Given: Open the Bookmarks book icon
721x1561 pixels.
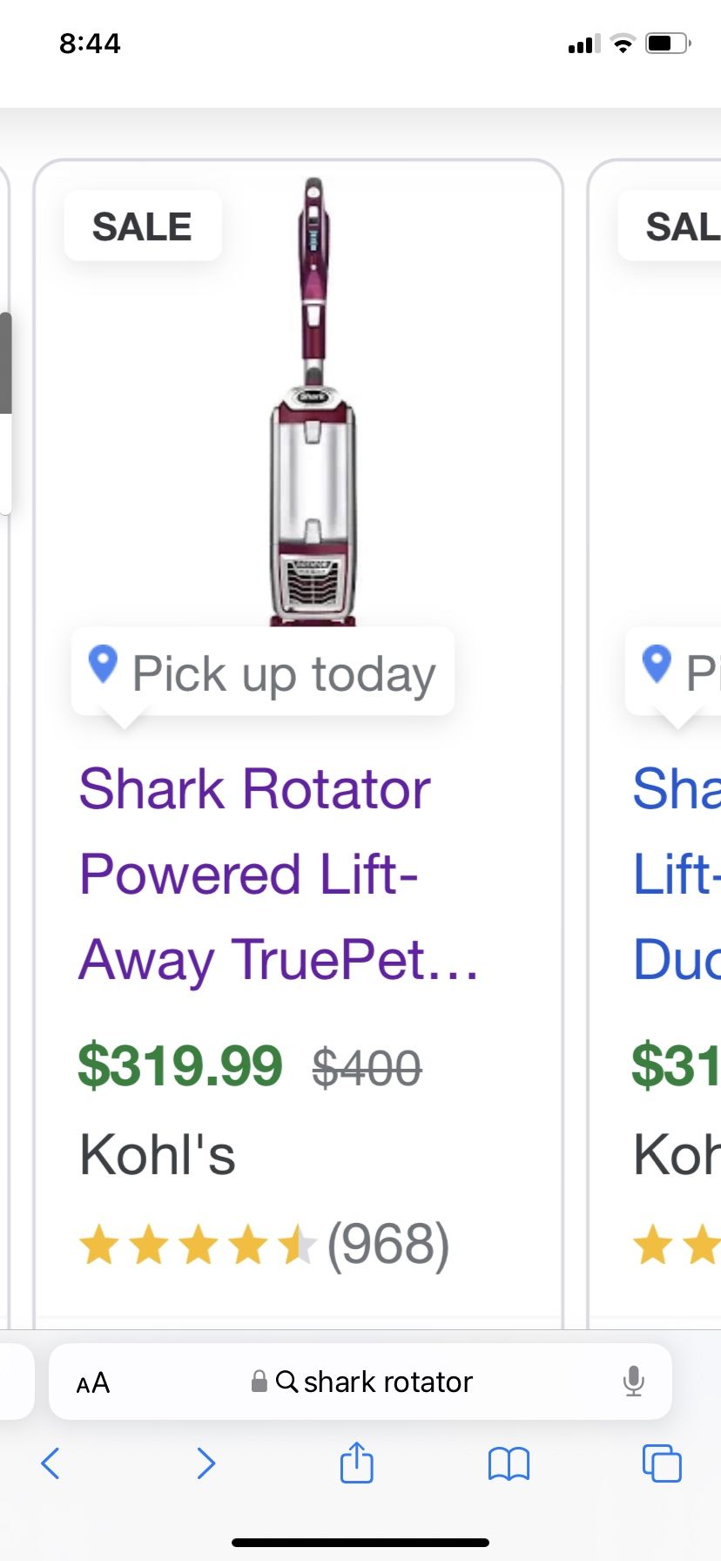Looking at the screenshot, I should (509, 1463).
